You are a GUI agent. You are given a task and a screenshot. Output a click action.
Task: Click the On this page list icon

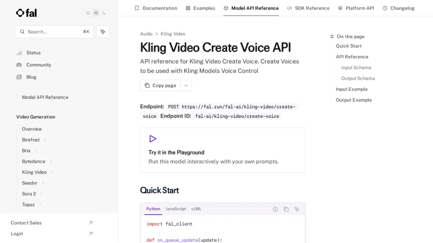[x=332, y=36]
